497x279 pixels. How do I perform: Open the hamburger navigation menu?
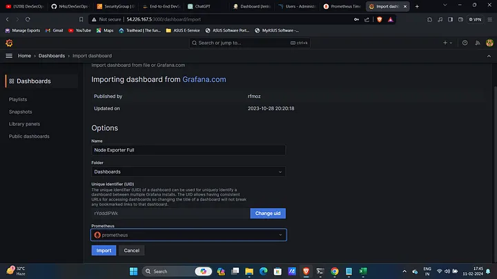9,56
